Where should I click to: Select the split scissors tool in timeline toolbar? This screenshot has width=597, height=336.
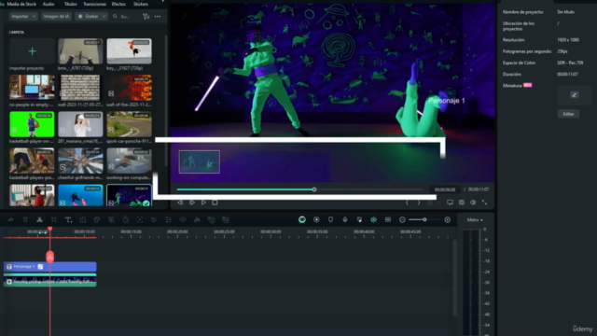(x=39, y=220)
